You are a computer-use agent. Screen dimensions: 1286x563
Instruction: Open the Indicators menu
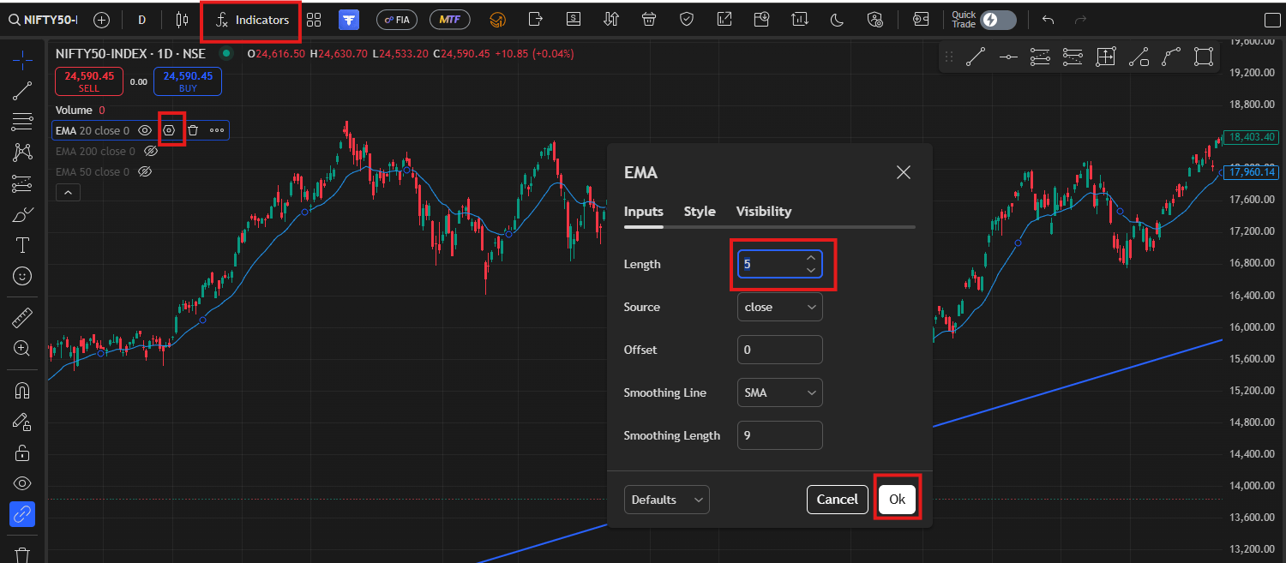click(x=252, y=20)
